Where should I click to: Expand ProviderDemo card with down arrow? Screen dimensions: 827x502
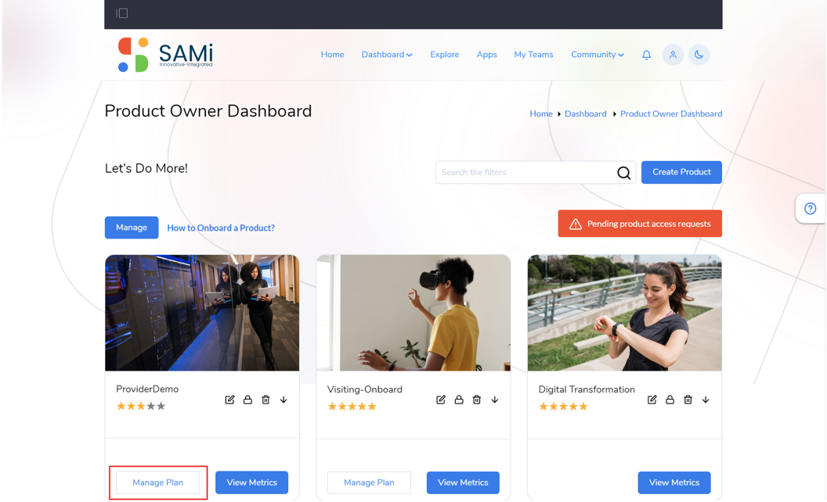(283, 400)
